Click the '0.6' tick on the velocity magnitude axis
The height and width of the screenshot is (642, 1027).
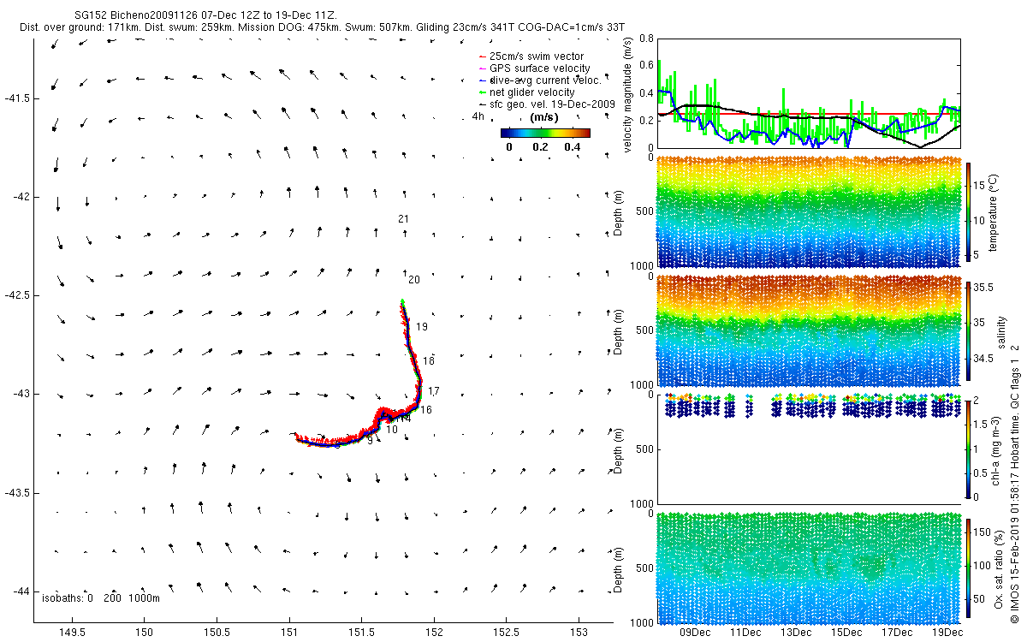[x=646, y=66]
